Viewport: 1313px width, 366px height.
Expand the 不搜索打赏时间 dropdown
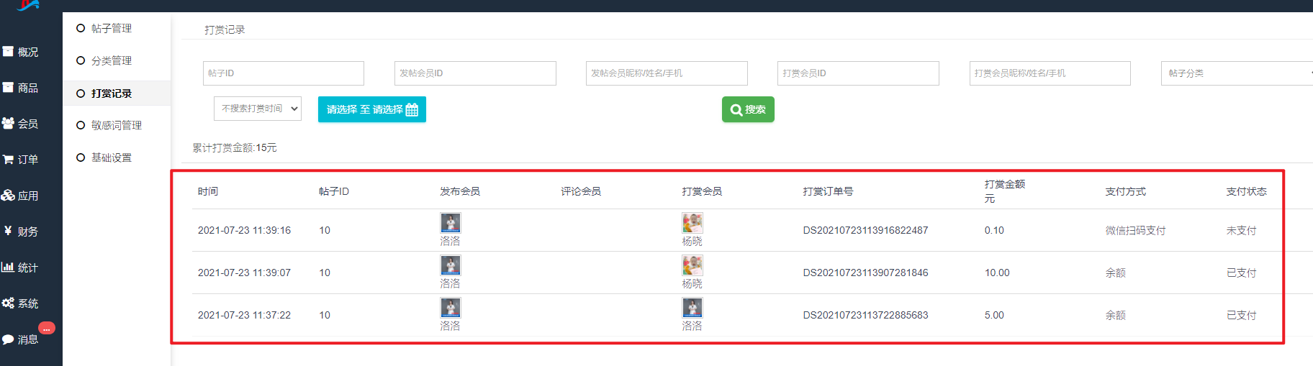pyautogui.click(x=258, y=109)
